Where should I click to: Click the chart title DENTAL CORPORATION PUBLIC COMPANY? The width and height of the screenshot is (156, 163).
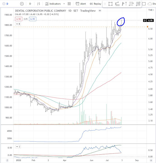[x=41, y=11]
